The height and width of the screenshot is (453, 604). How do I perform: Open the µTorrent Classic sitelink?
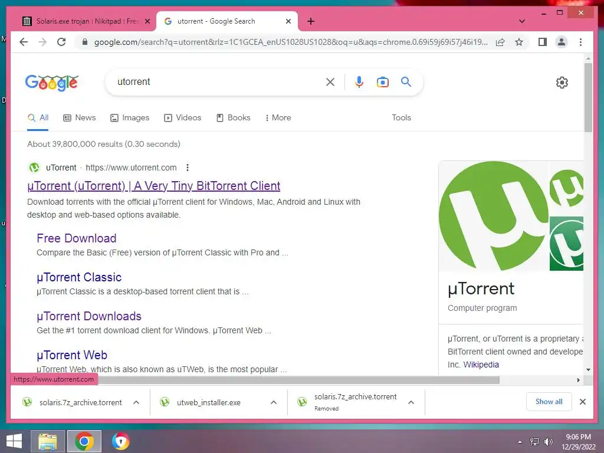tap(79, 277)
